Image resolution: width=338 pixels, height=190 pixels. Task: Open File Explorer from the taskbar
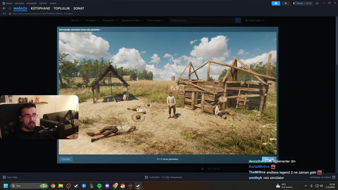click(x=61, y=186)
